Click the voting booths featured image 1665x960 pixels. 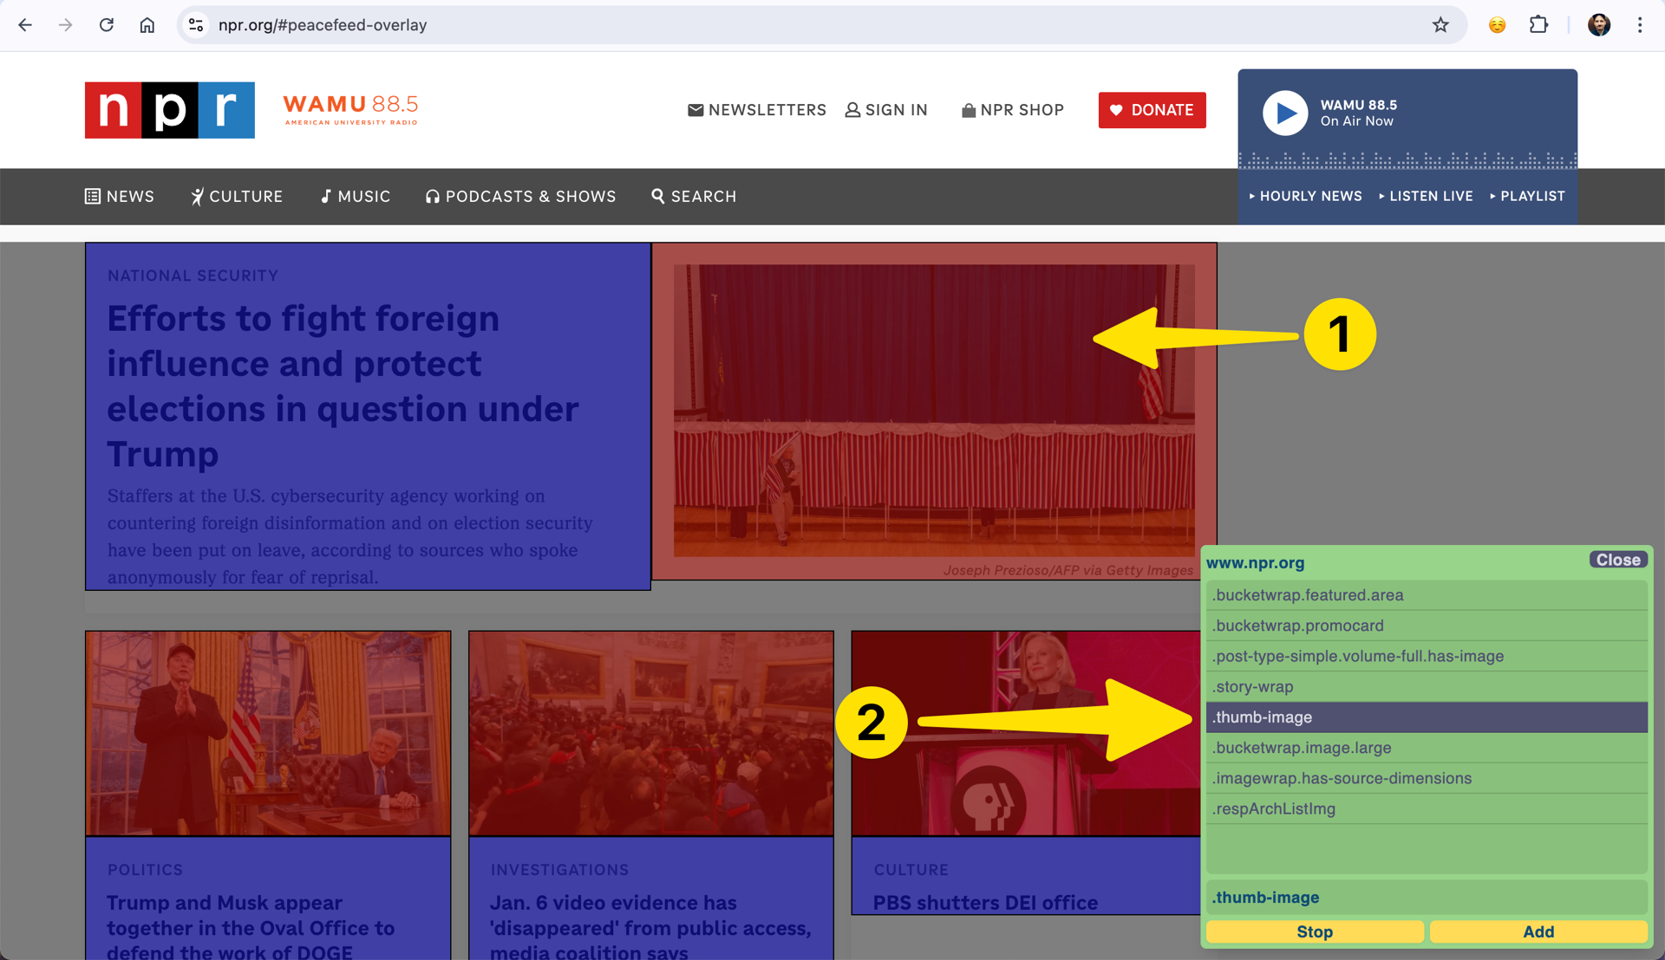coord(934,411)
